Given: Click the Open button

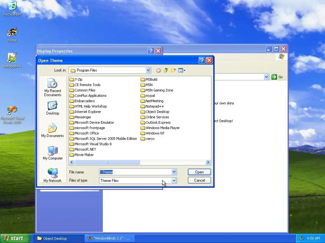Looking at the screenshot, I should pos(199,172).
